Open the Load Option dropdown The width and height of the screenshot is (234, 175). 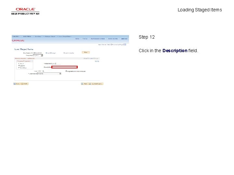(49, 74)
